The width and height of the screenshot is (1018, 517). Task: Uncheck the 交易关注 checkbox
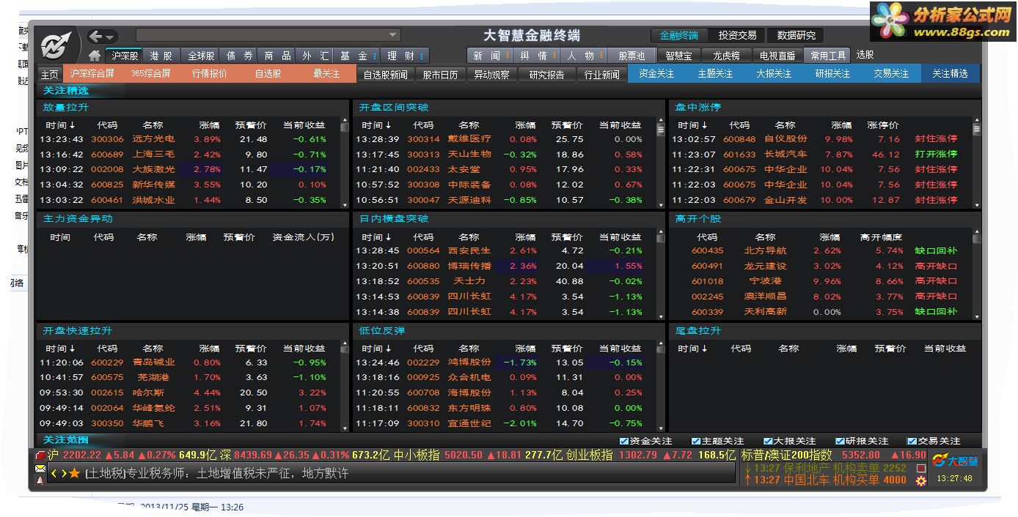pyautogui.click(x=911, y=441)
